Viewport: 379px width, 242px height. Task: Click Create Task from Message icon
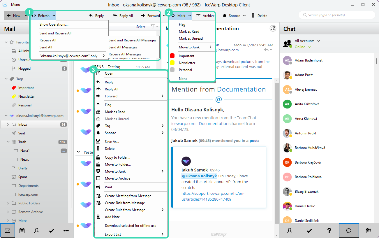[98, 203]
